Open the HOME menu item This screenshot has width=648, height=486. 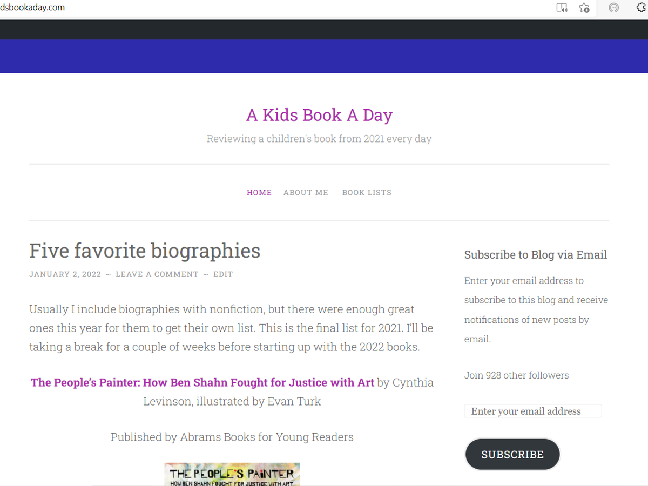pos(259,193)
